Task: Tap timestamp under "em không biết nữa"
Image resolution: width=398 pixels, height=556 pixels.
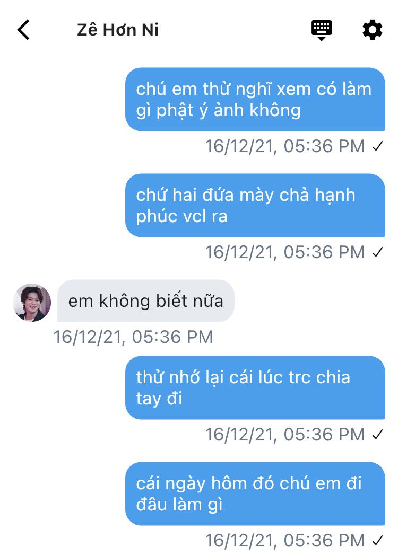Action: [x=133, y=337]
